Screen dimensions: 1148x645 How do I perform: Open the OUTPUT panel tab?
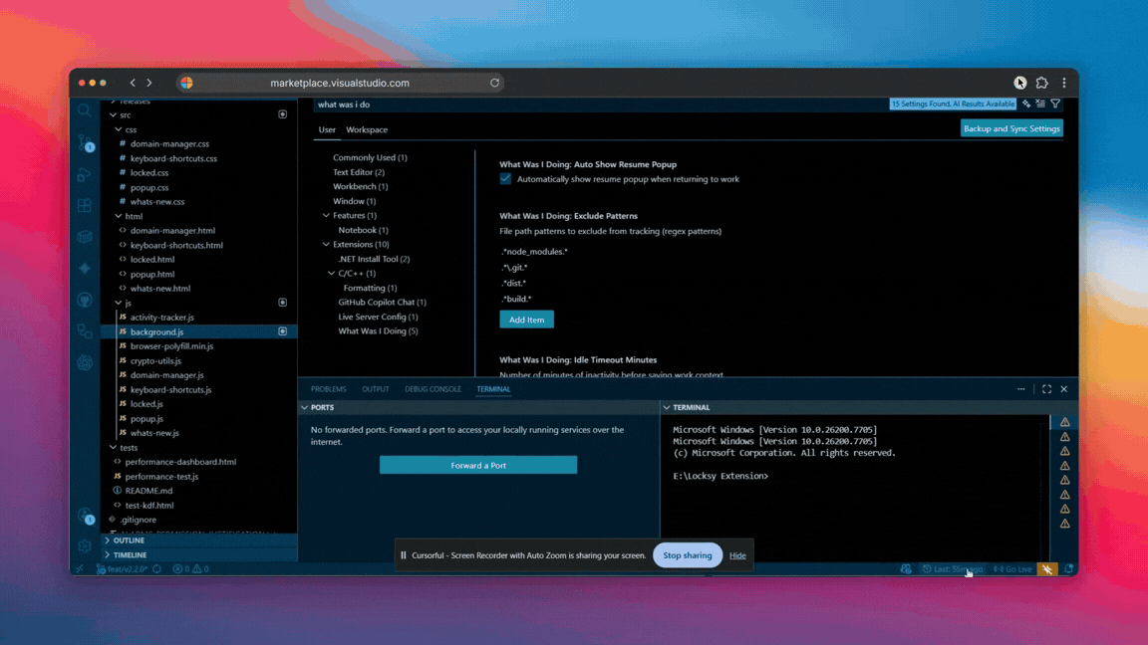pos(375,389)
